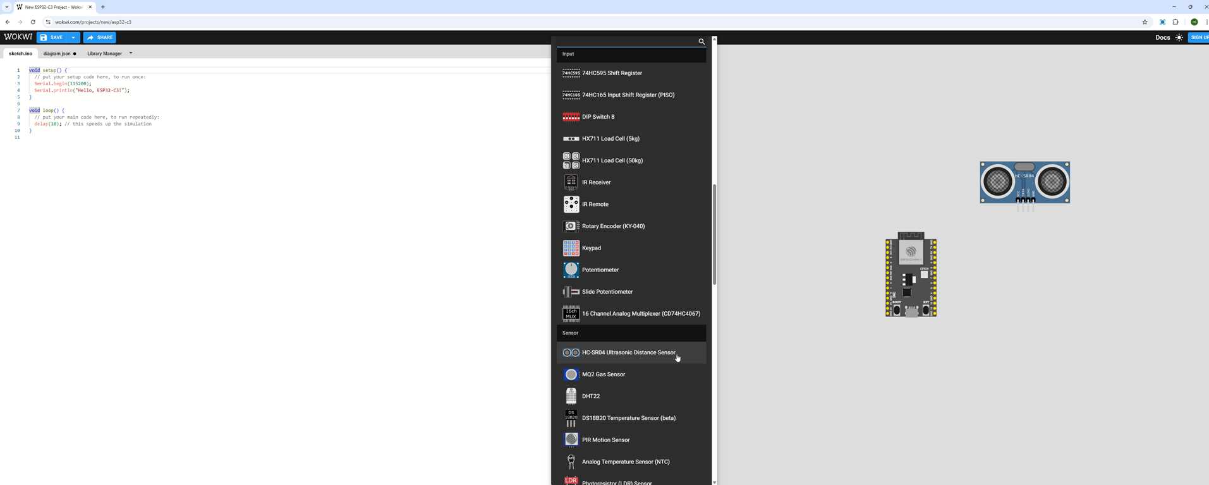Viewport: 1209px width, 485px height.
Task: Pick the MQ2 Gas Sensor icon
Action: pyautogui.click(x=571, y=374)
